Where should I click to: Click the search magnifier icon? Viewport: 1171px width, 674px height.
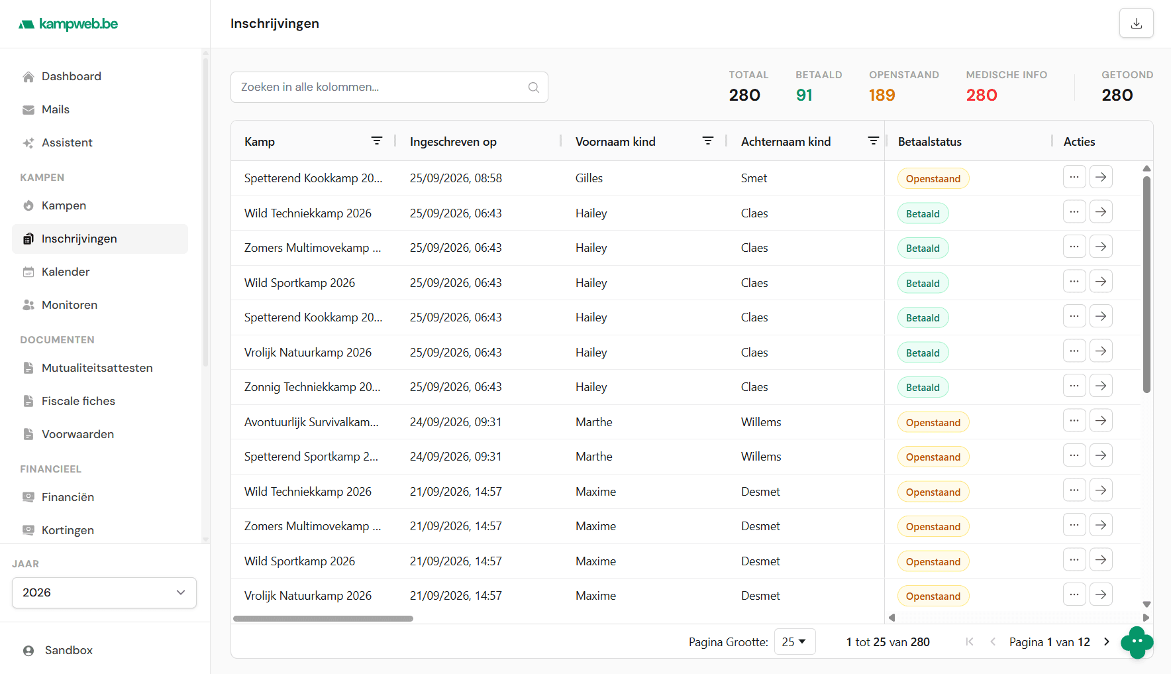[x=533, y=87]
